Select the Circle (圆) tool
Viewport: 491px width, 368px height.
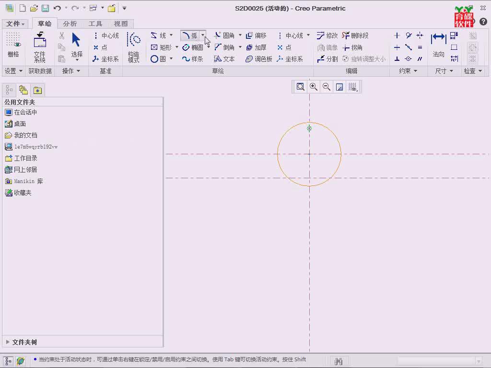(x=158, y=59)
